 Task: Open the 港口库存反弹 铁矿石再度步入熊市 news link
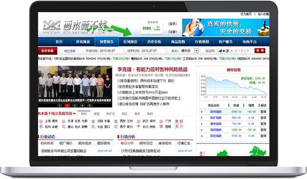click(143, 104)
